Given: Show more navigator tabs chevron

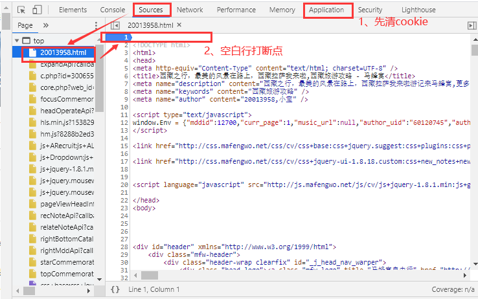Looking at the screenshot, I should (x=46, y=25).
